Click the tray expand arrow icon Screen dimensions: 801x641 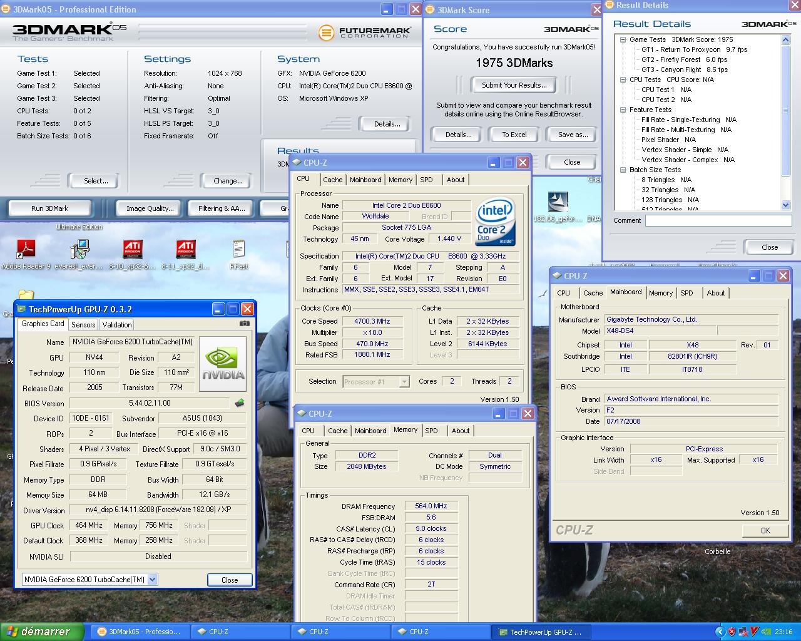tap(720, 632)
